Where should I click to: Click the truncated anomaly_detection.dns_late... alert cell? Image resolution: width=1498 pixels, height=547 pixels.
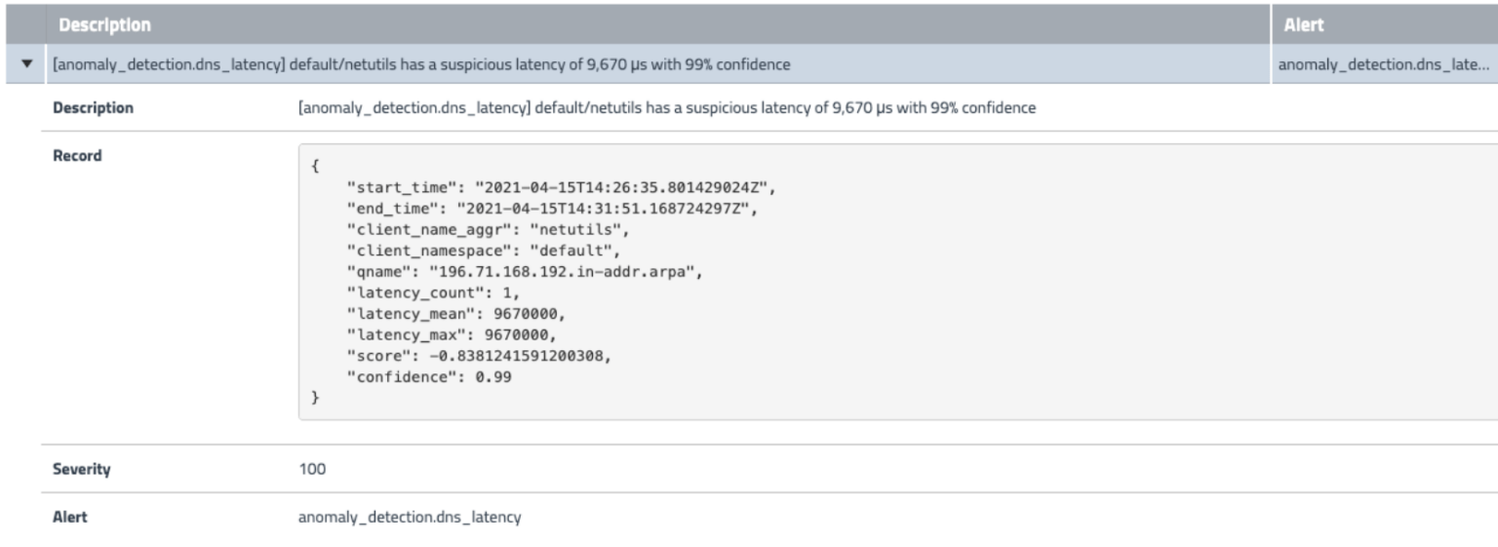coord(1383,64)
